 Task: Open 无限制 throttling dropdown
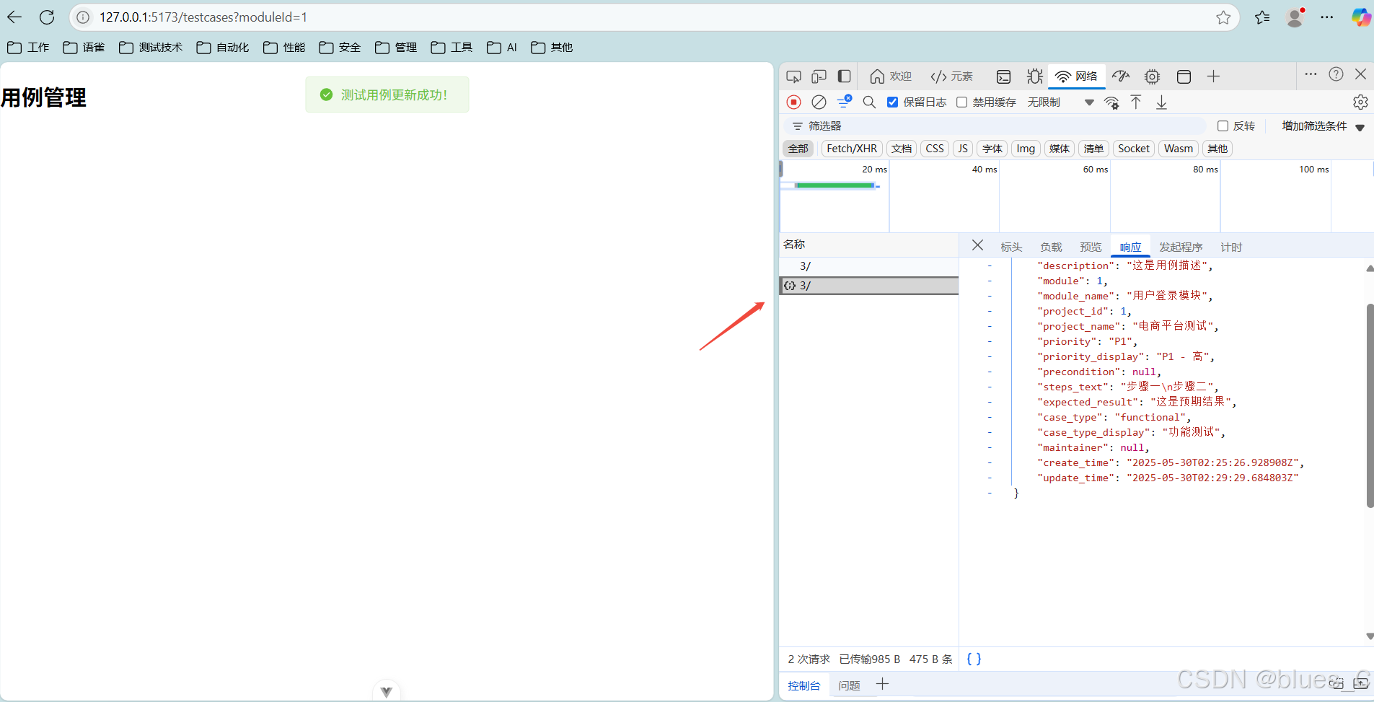(x=1060, y=102)
